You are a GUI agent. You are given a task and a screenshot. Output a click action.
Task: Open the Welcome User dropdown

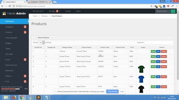tap(38, 11)
